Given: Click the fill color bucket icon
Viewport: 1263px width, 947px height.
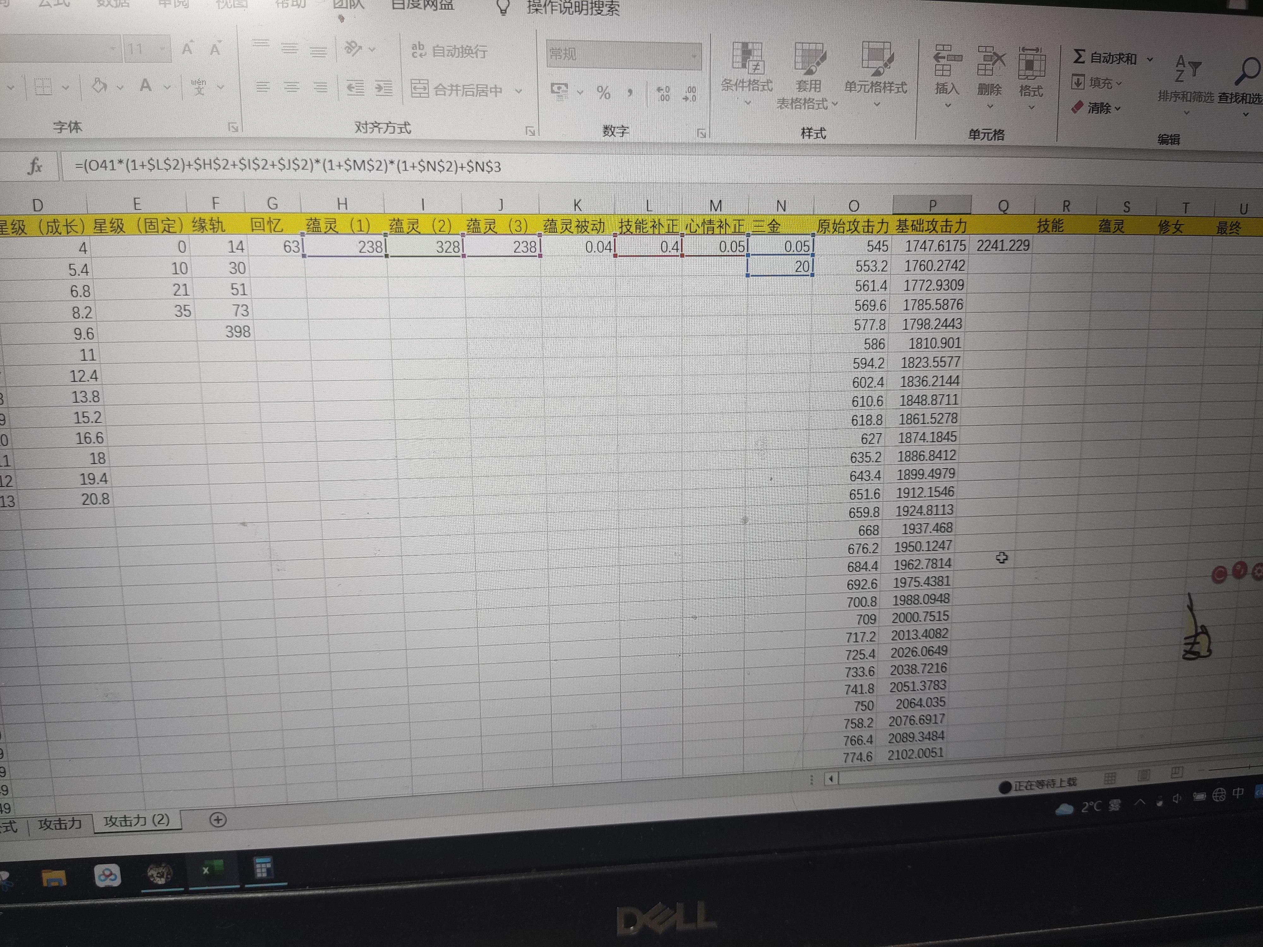Looking at the screenshot, I should (99, 86).
